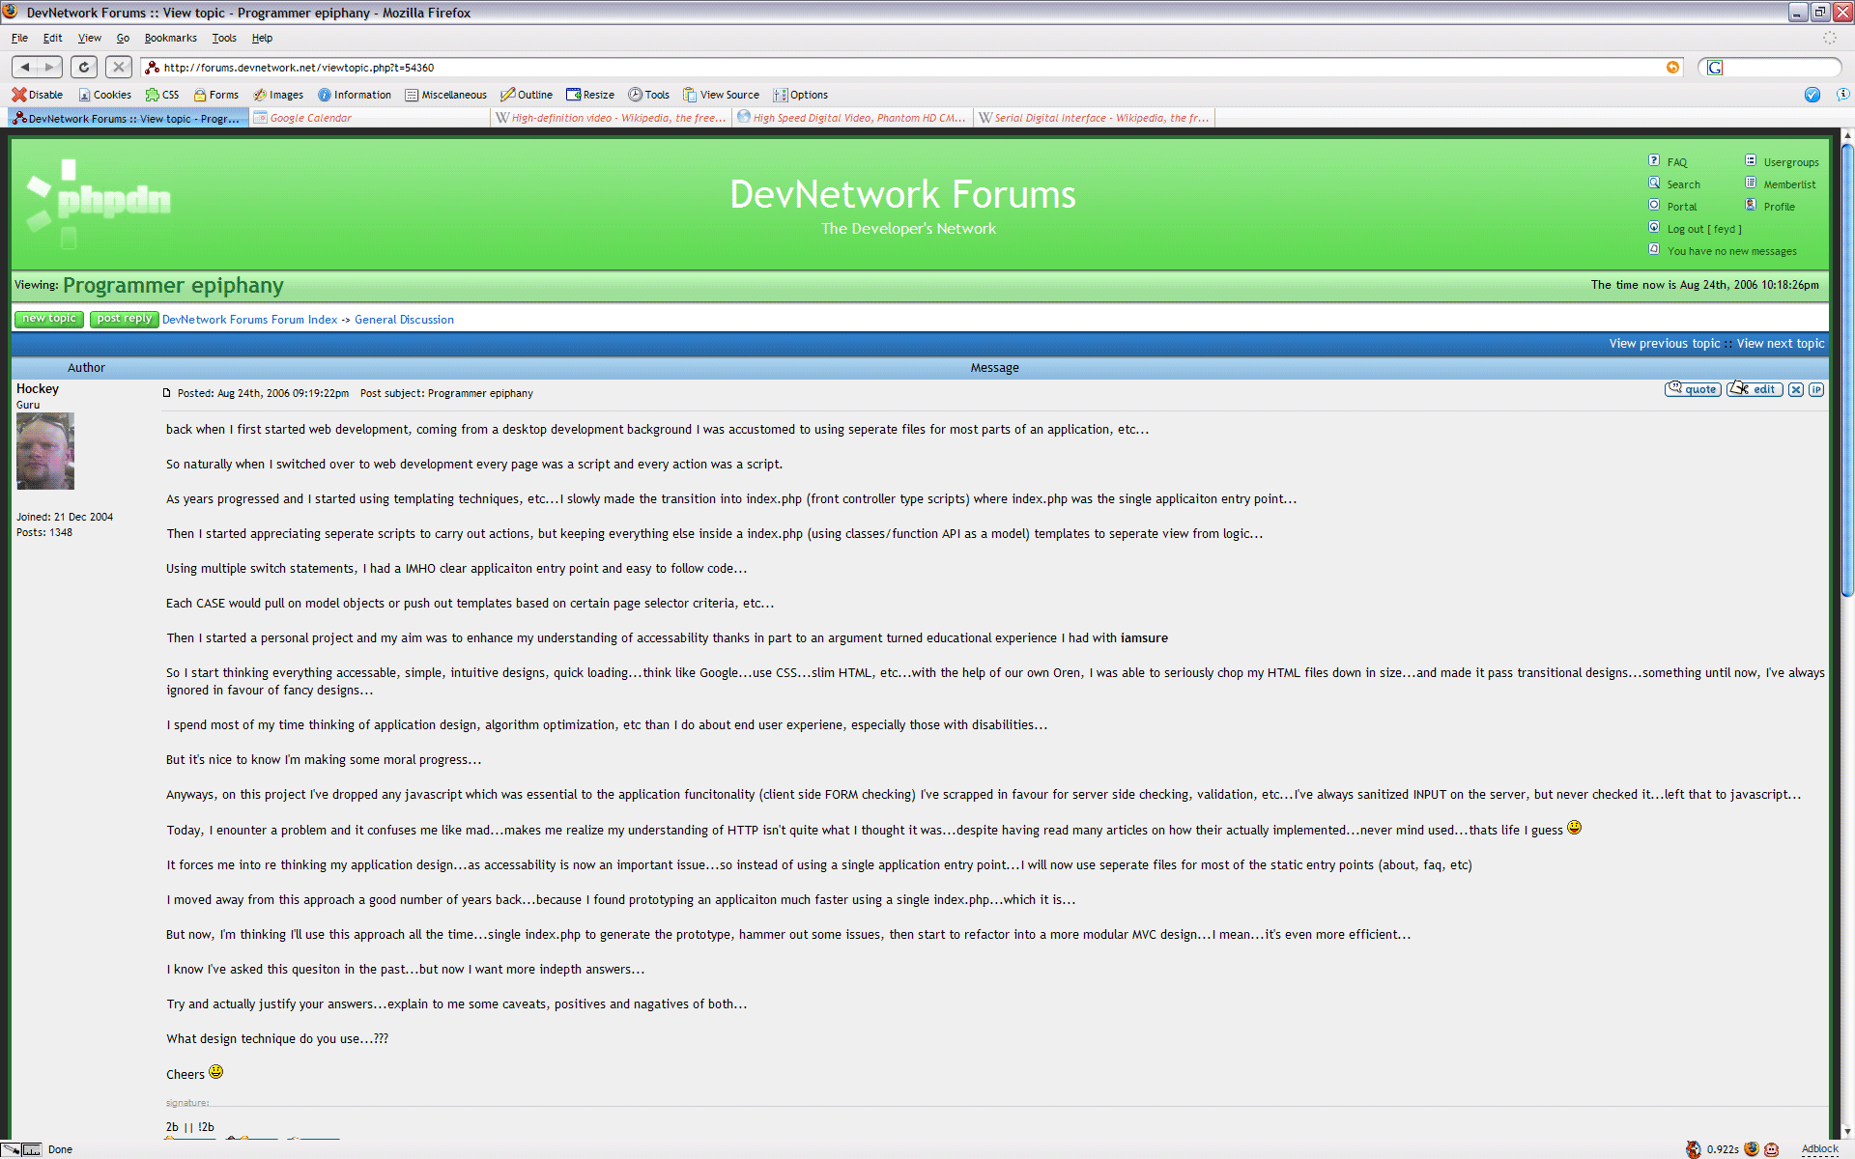Click the browser Back arrow button
The width and height of the screenshot is (1855, 1159).
click(25, 67)
